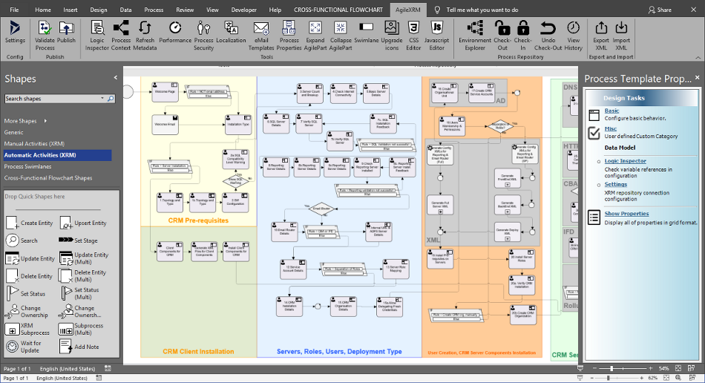Viewport: 705px width, 383px height.
Task: Select the Process Swimlanes stencil
Action: (x=28, y=166)
